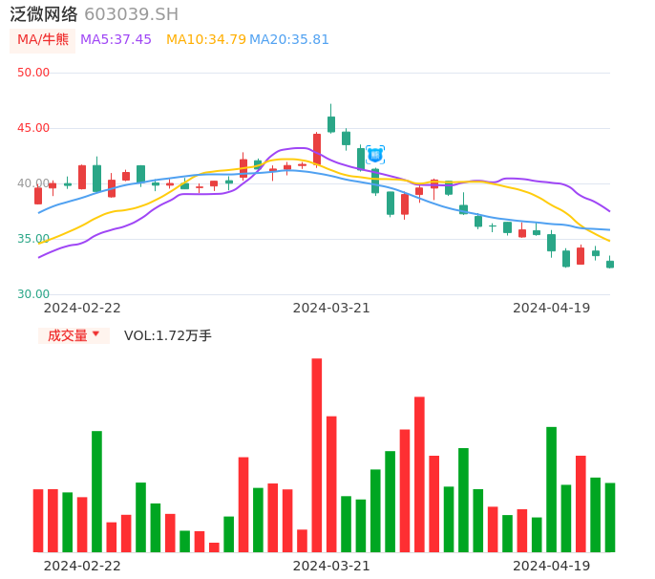Click the MA10:34.79 label

click(x=206, y=40)
